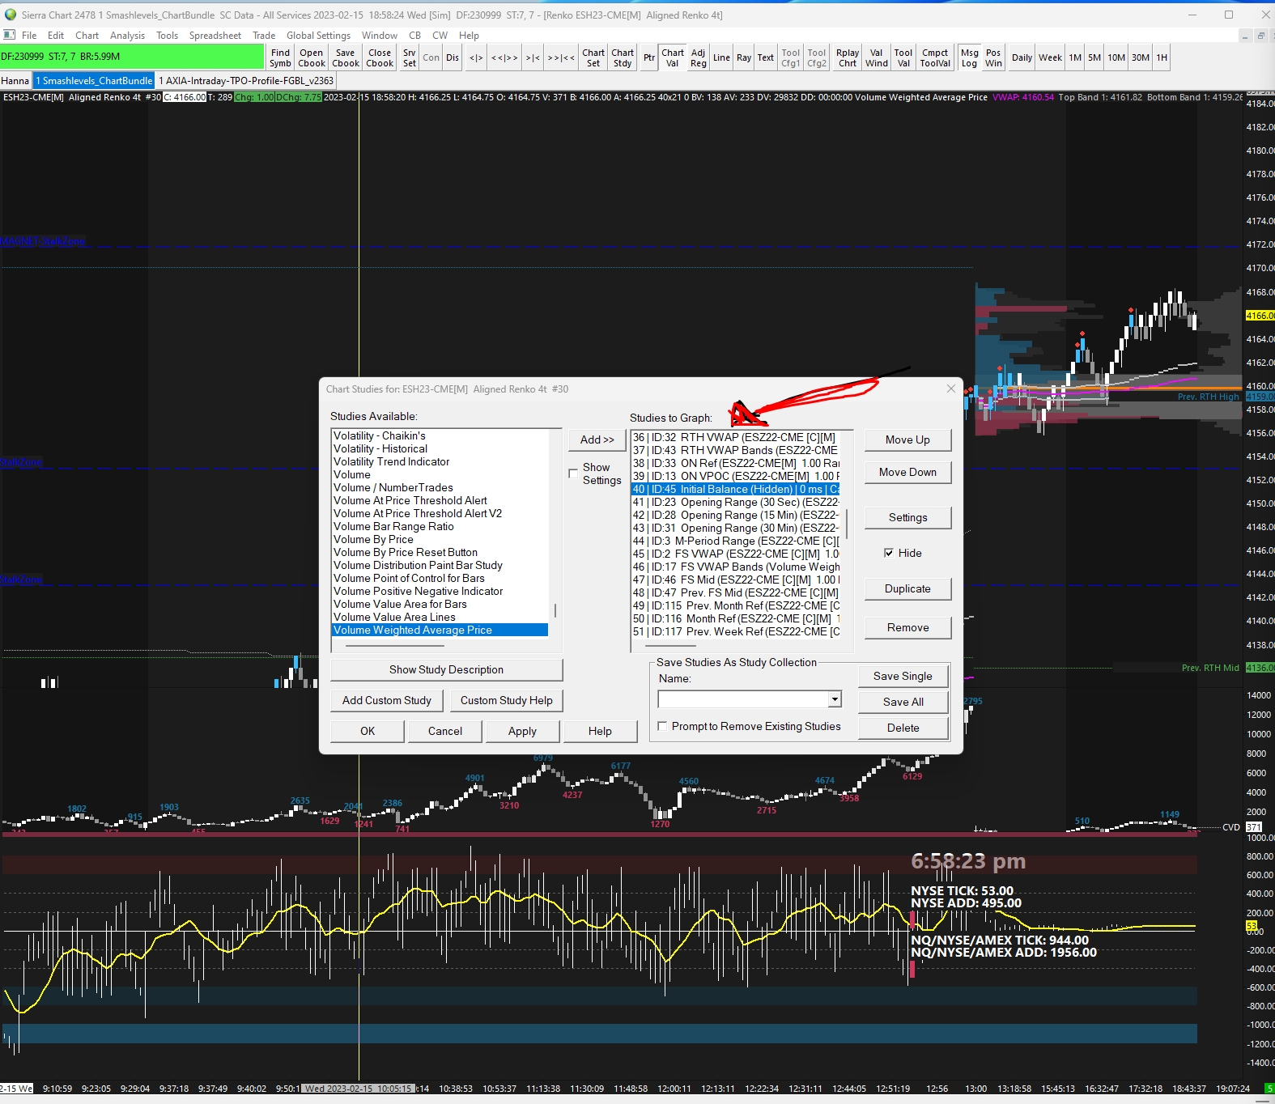Open the Global Settings menu
This screenshot has width=1275, height=1104.
(318, 36)
